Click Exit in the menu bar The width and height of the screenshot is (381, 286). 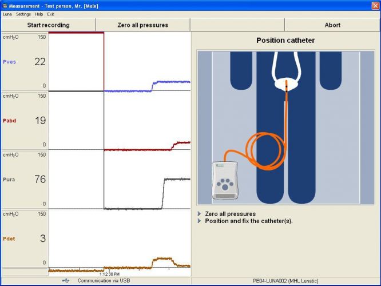[x=51, y=14]
